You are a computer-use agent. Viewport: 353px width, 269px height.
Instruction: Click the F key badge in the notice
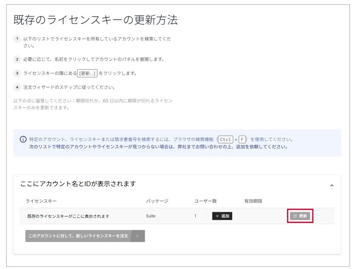coord(242,139)
